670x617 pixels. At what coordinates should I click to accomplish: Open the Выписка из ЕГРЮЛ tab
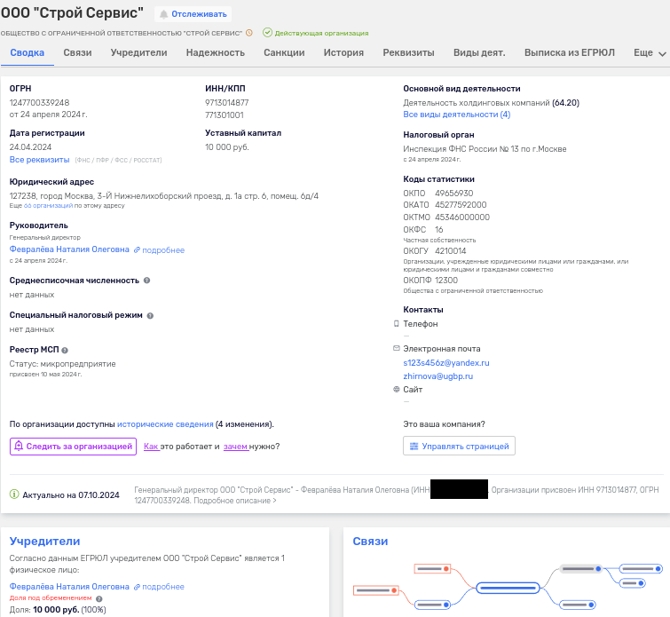[570, 52]
